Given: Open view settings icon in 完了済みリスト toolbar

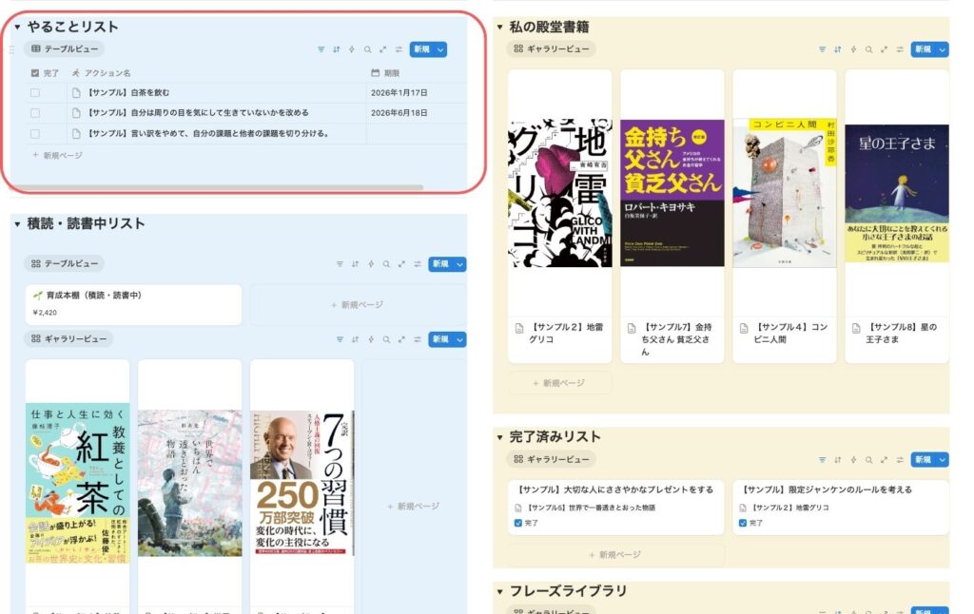Looking at the screenshot, I should 899,460.
